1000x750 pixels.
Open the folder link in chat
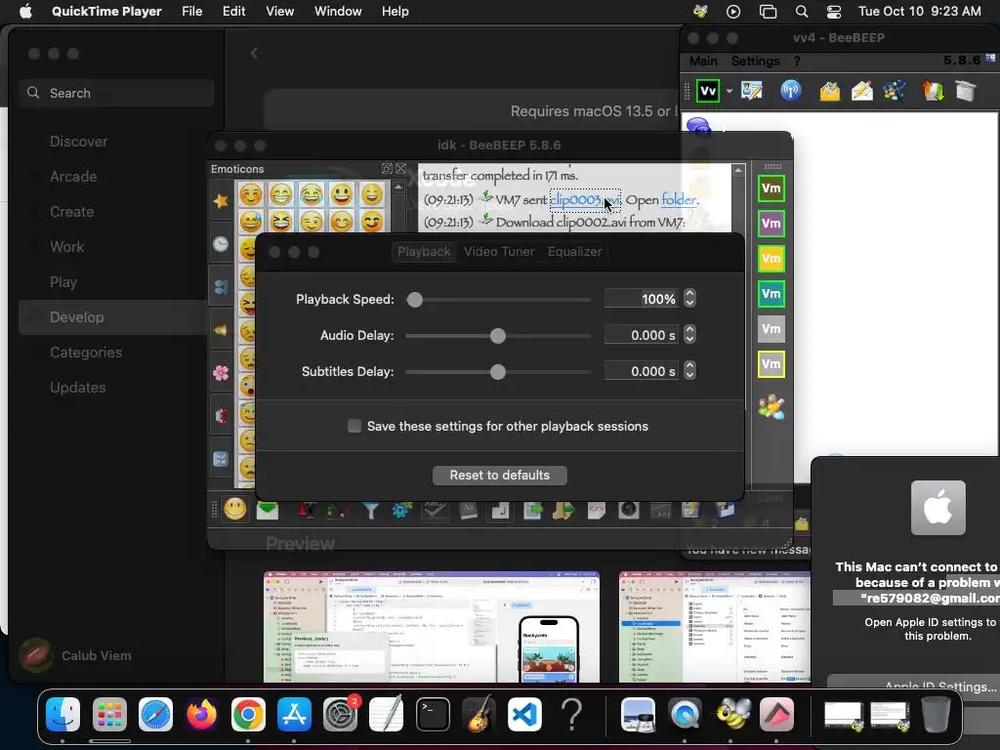coord(679,199)
